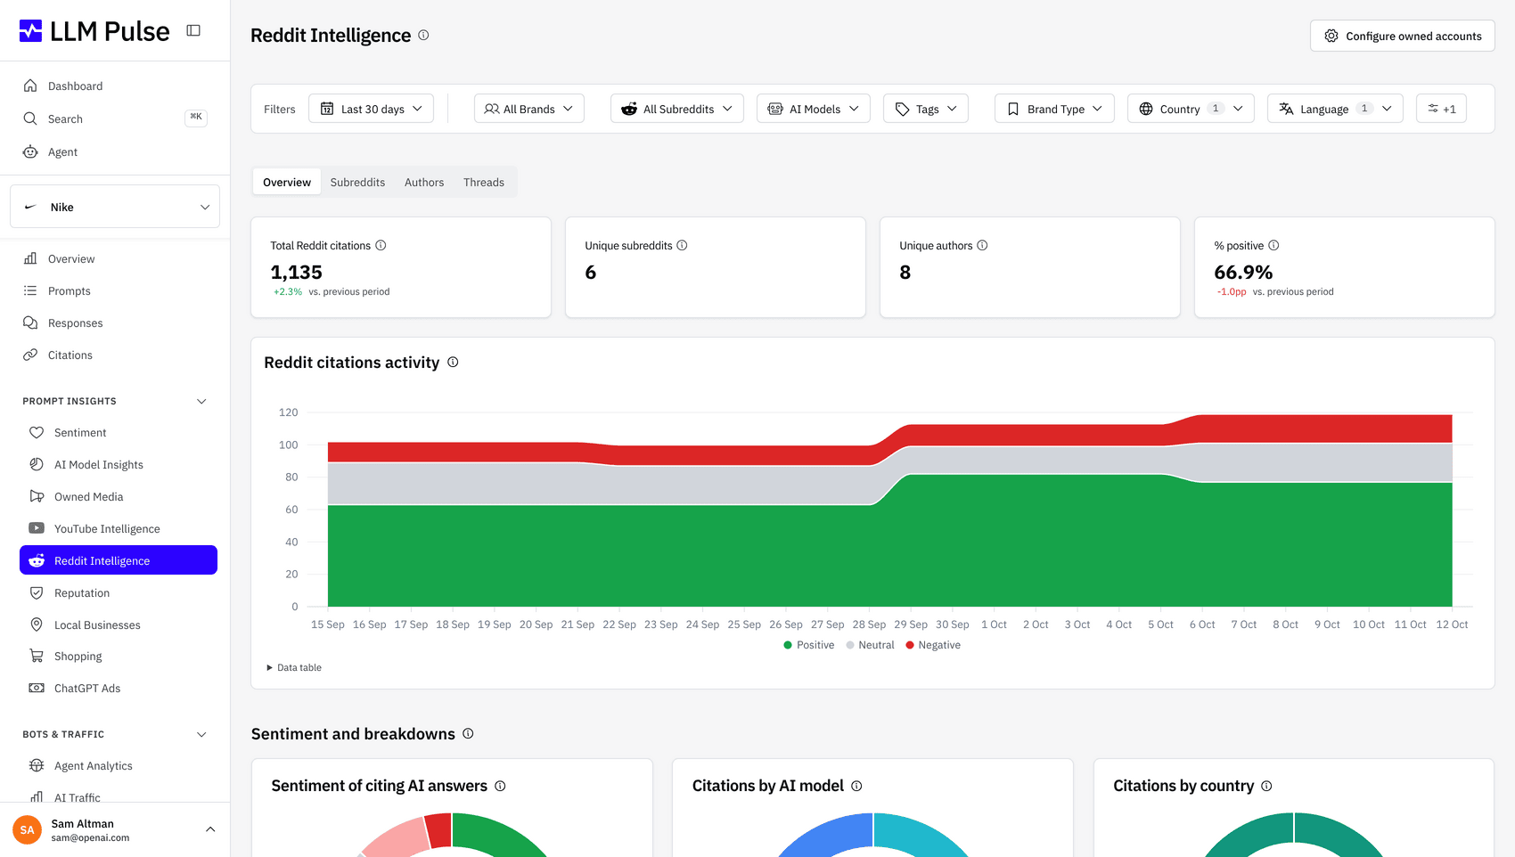Screen dimensions: 1515x857
Task: Collapse the Bots & Traffic section
Action: point(201,734)
